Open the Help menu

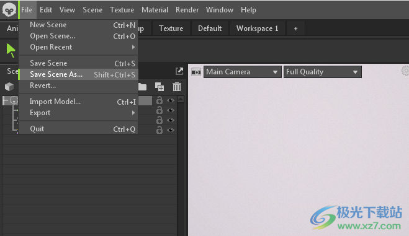click(x=248, y=10)
